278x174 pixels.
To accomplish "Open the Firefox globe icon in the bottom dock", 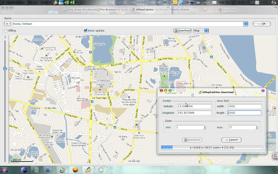I will click(62, 170).
